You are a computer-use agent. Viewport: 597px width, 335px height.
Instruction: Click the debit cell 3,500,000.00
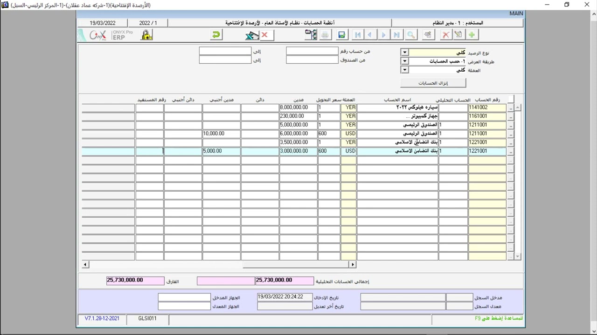[x=298, y=142]
